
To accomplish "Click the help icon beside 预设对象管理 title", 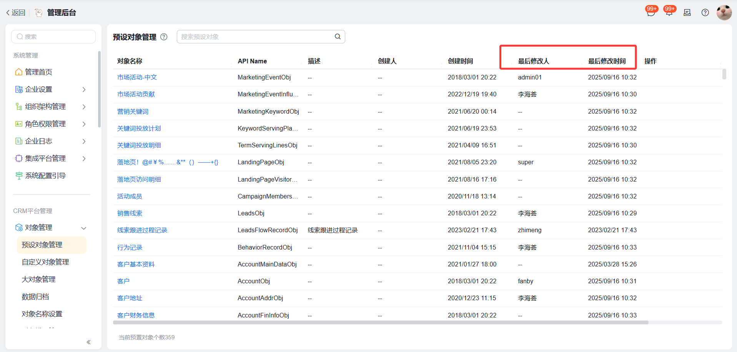I will [164, 37].
